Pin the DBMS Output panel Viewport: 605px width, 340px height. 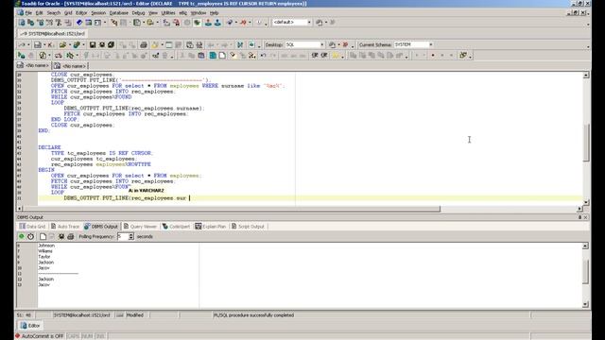pos(579,217)
